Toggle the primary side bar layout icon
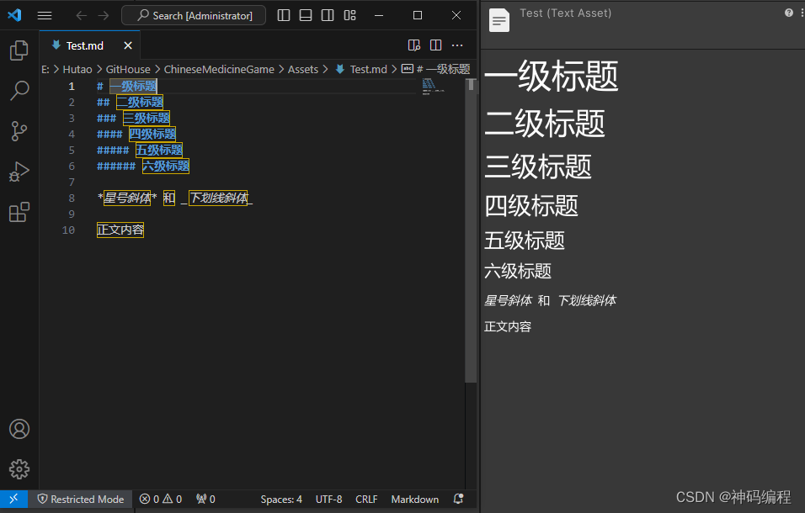The image size is (805, 513). tap(284, 15)
